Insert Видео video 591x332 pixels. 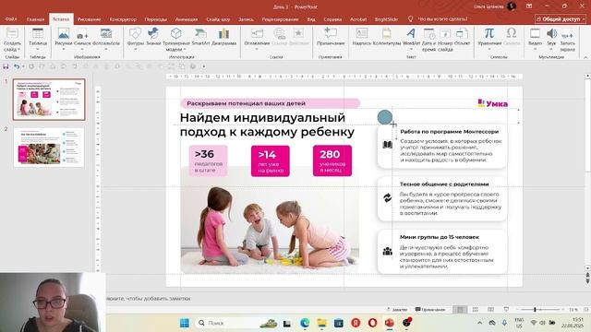pos(535,38)
